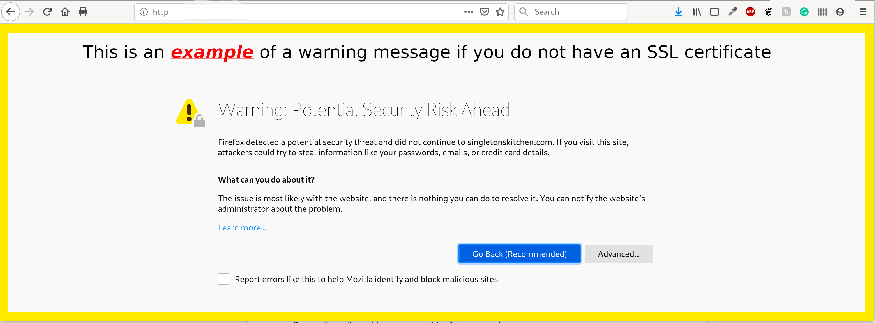The image size is (876, 323).
Task: Bookmark this page with the star
Action: (500, 12)
